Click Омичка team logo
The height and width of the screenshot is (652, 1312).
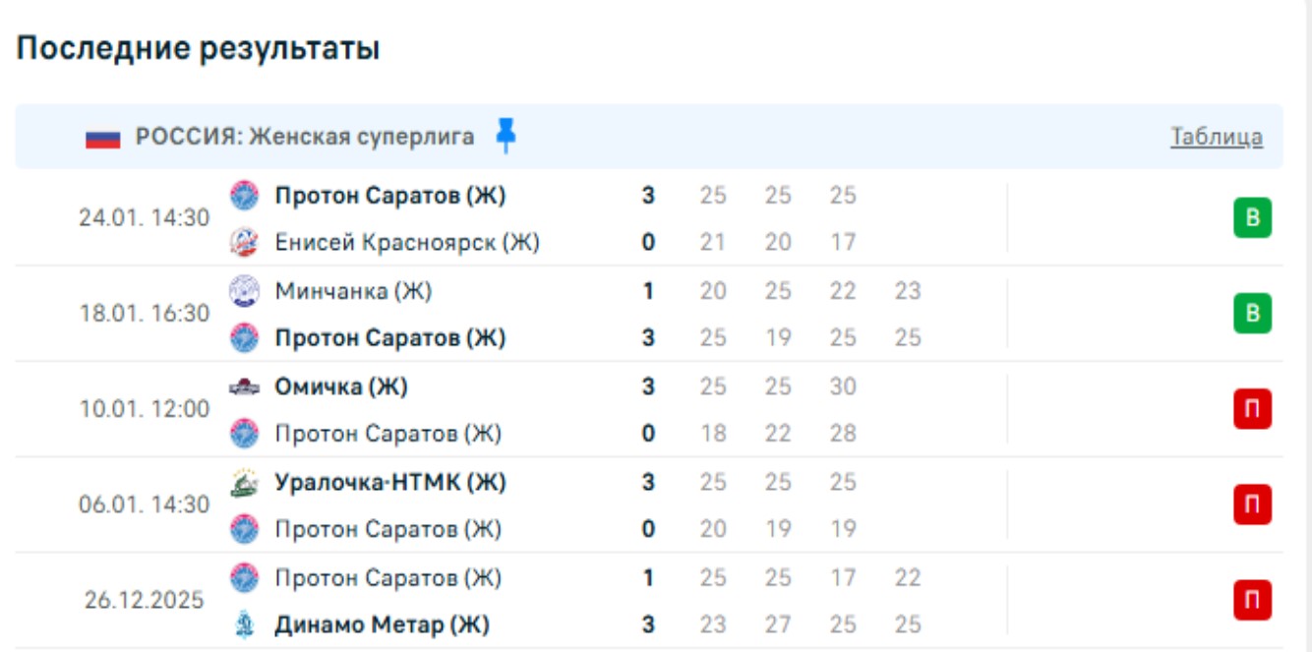coord(244,387)
